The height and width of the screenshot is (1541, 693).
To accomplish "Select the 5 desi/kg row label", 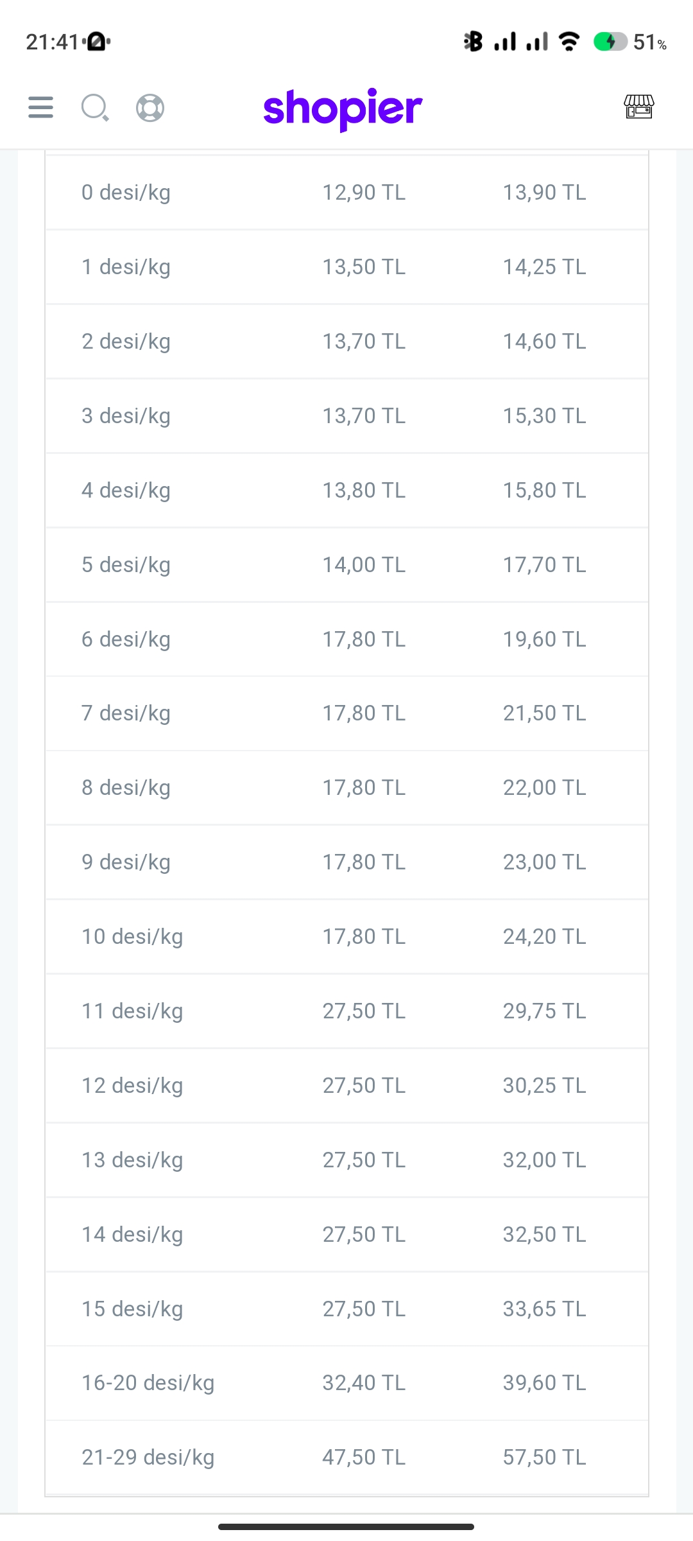I will [126, 565].
